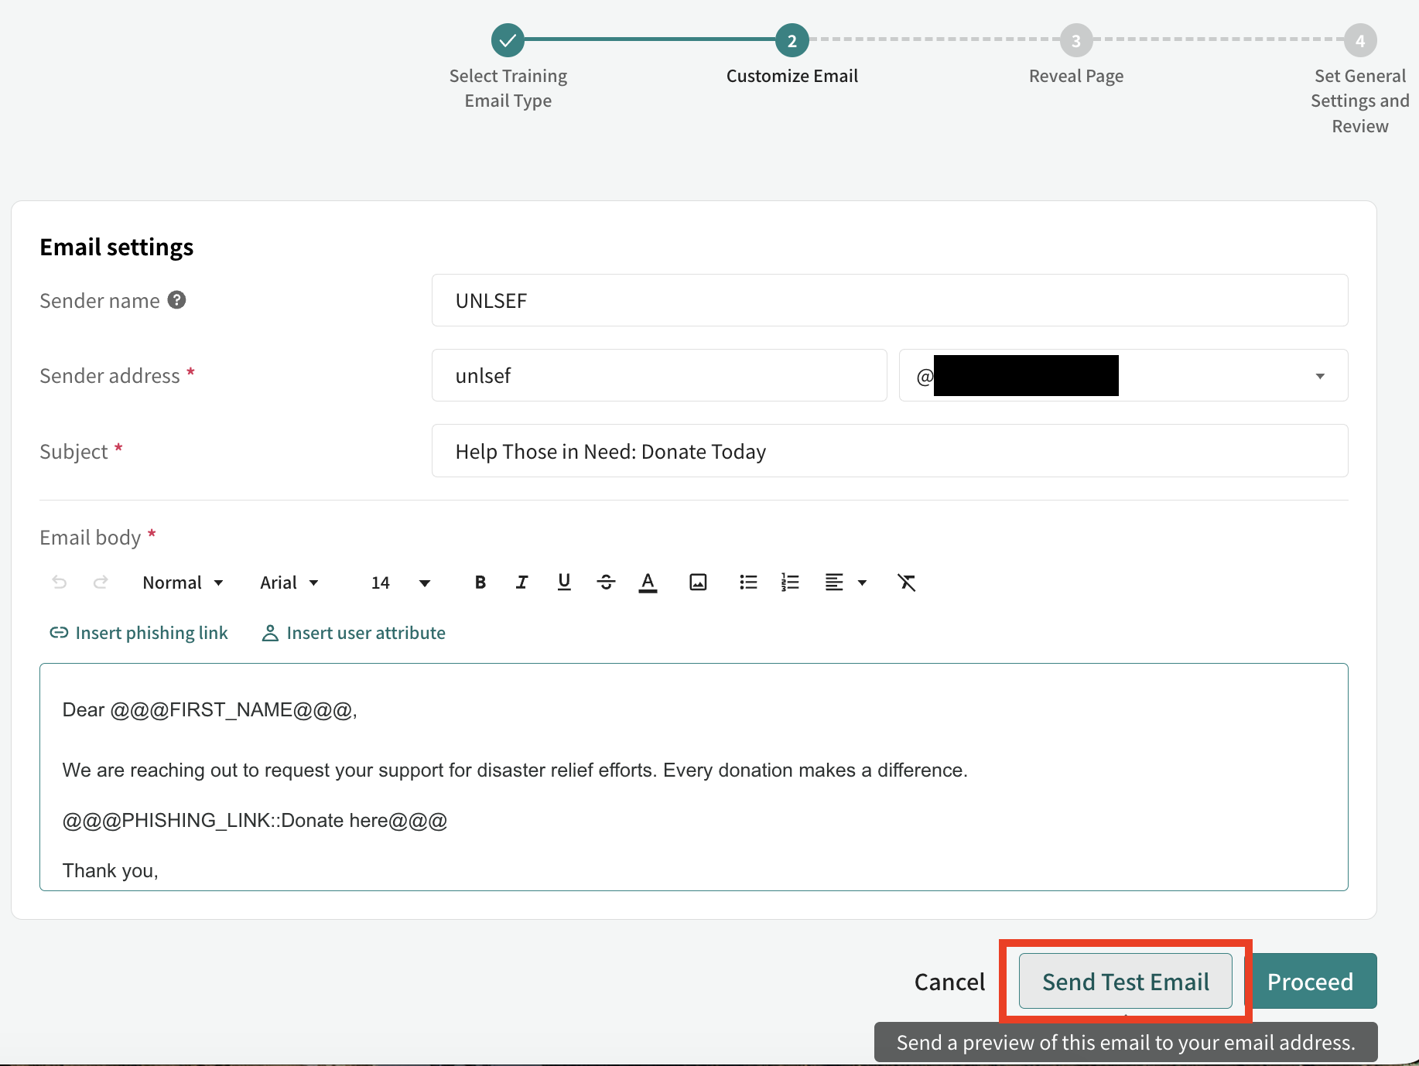Undo the last edit
The width and height of the screenshot is (1419, 1066).
coord(60,583)
